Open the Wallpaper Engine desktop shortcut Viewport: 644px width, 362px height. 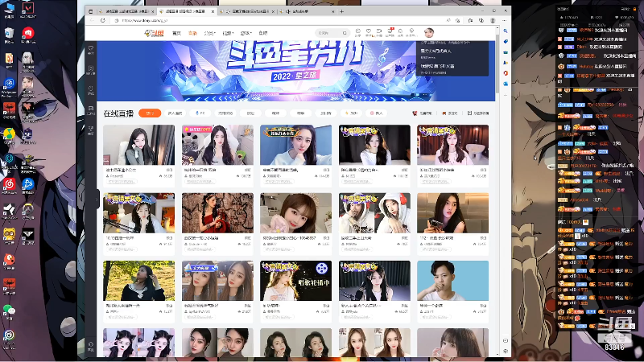9,87
